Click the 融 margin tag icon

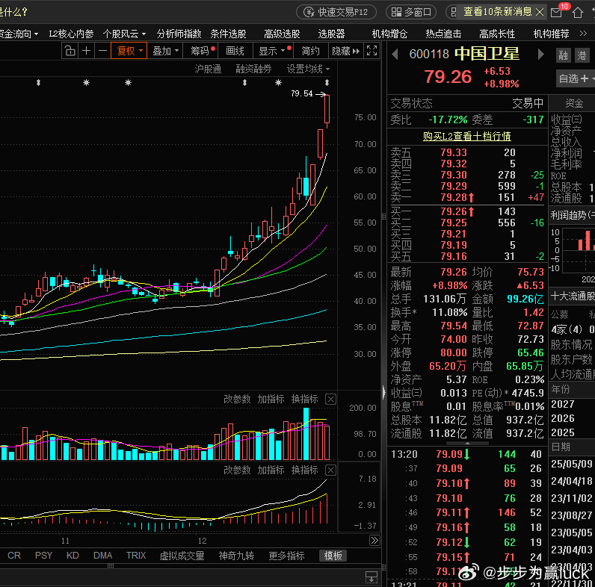pos(564,56)
